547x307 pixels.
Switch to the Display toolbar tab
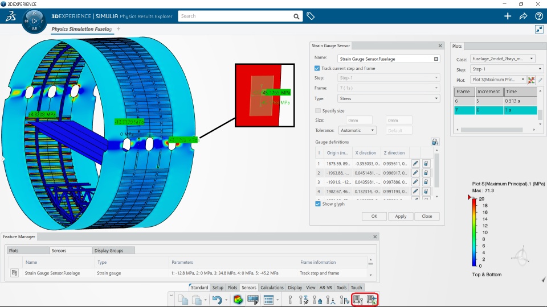click(x=295, y=288)
